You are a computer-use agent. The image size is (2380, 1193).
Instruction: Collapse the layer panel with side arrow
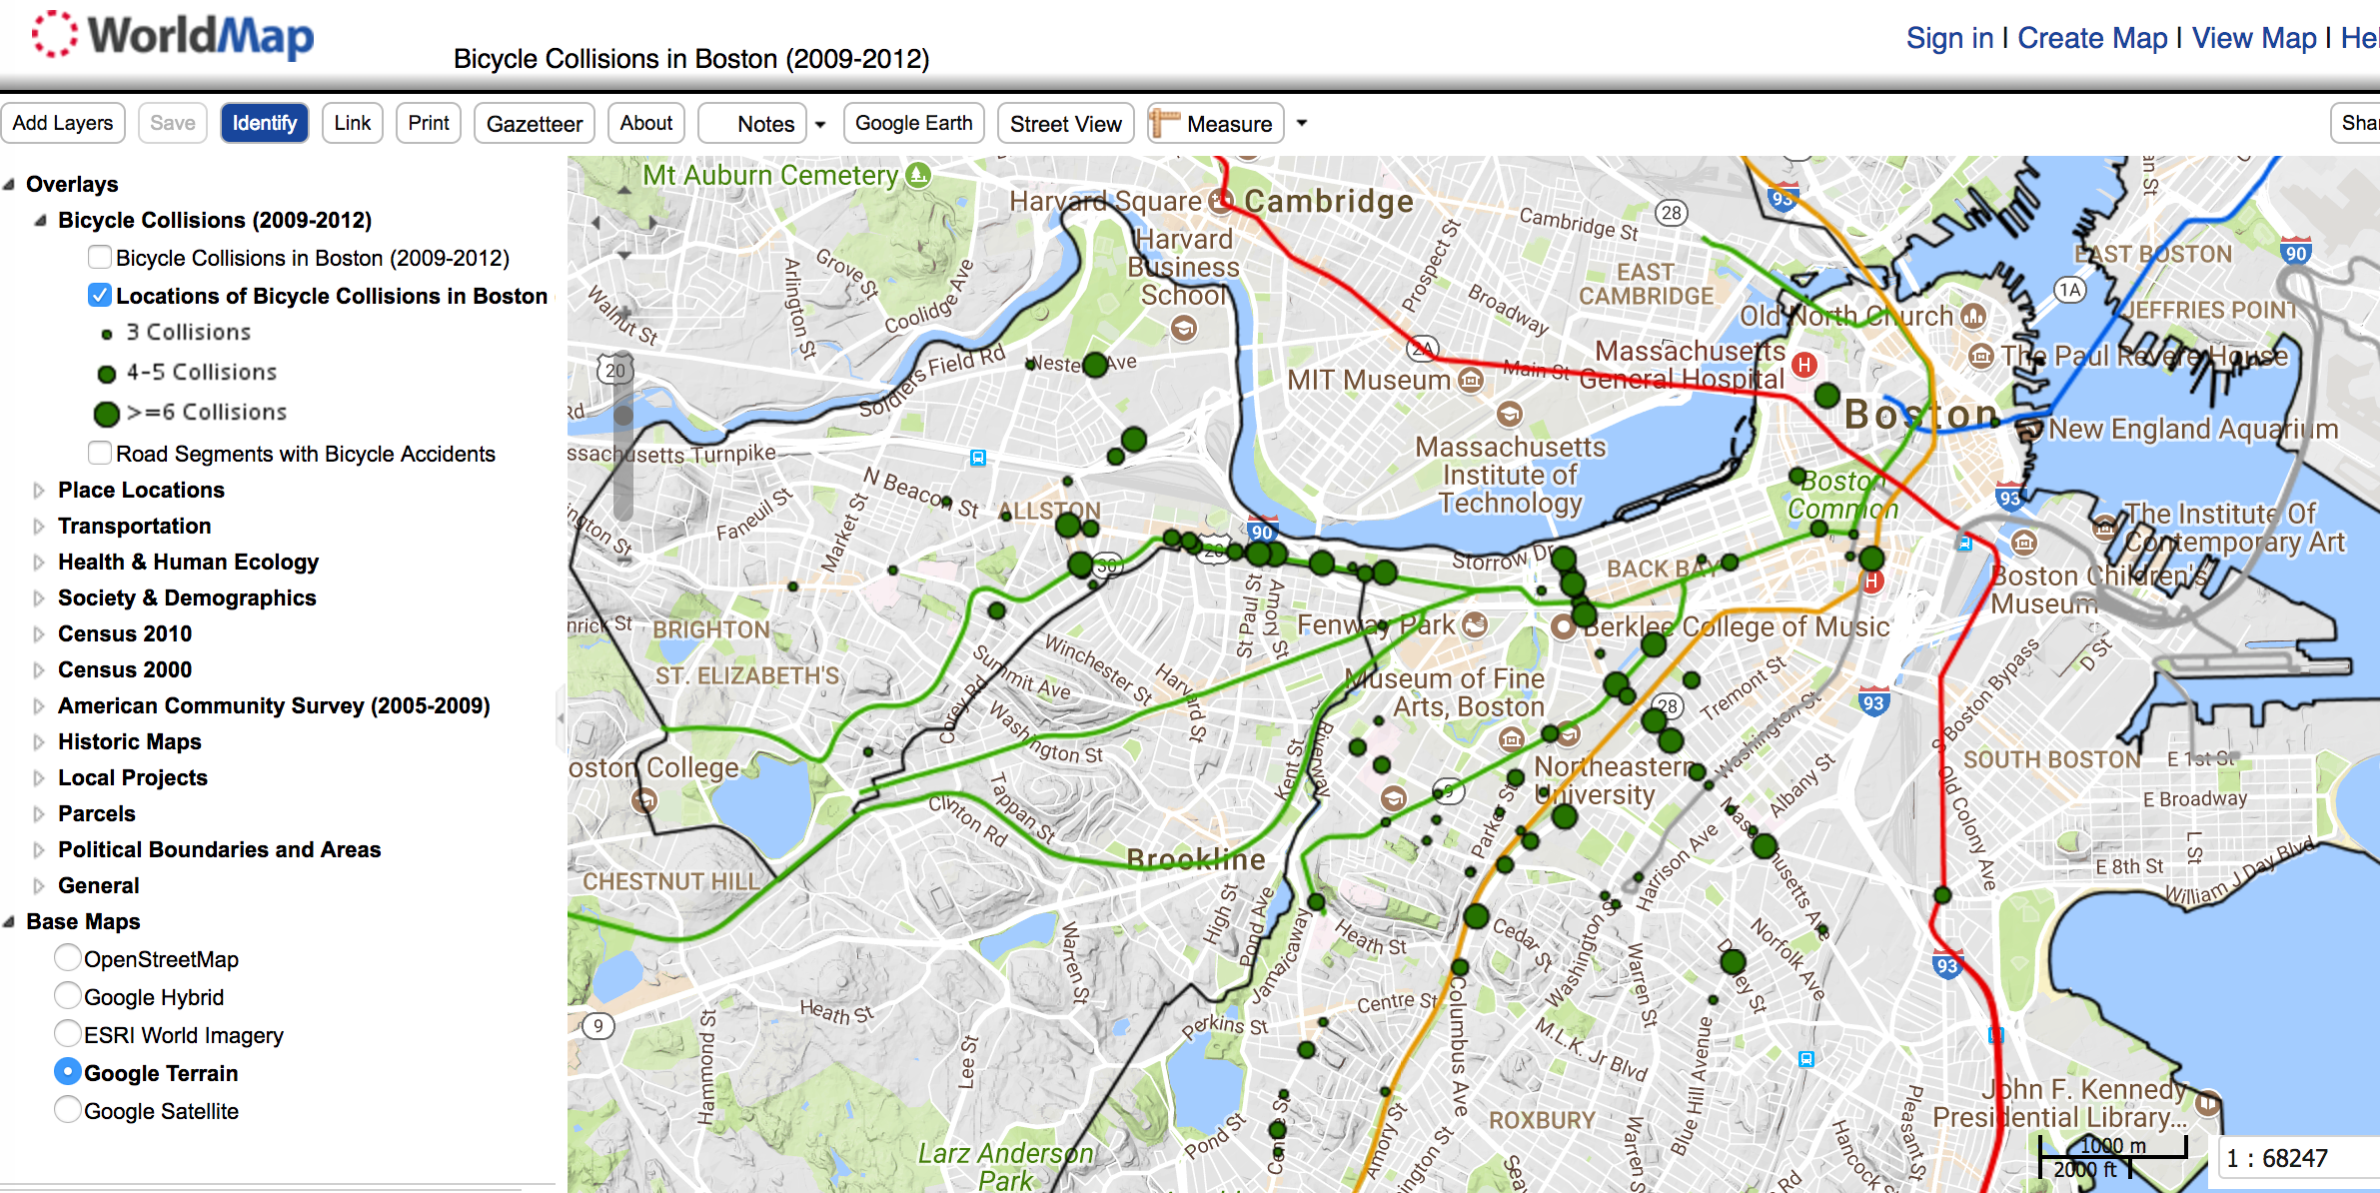[x=561, y=717]
